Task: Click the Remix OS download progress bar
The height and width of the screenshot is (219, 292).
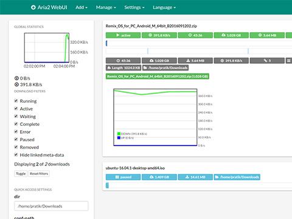Action: click(199, 43)
